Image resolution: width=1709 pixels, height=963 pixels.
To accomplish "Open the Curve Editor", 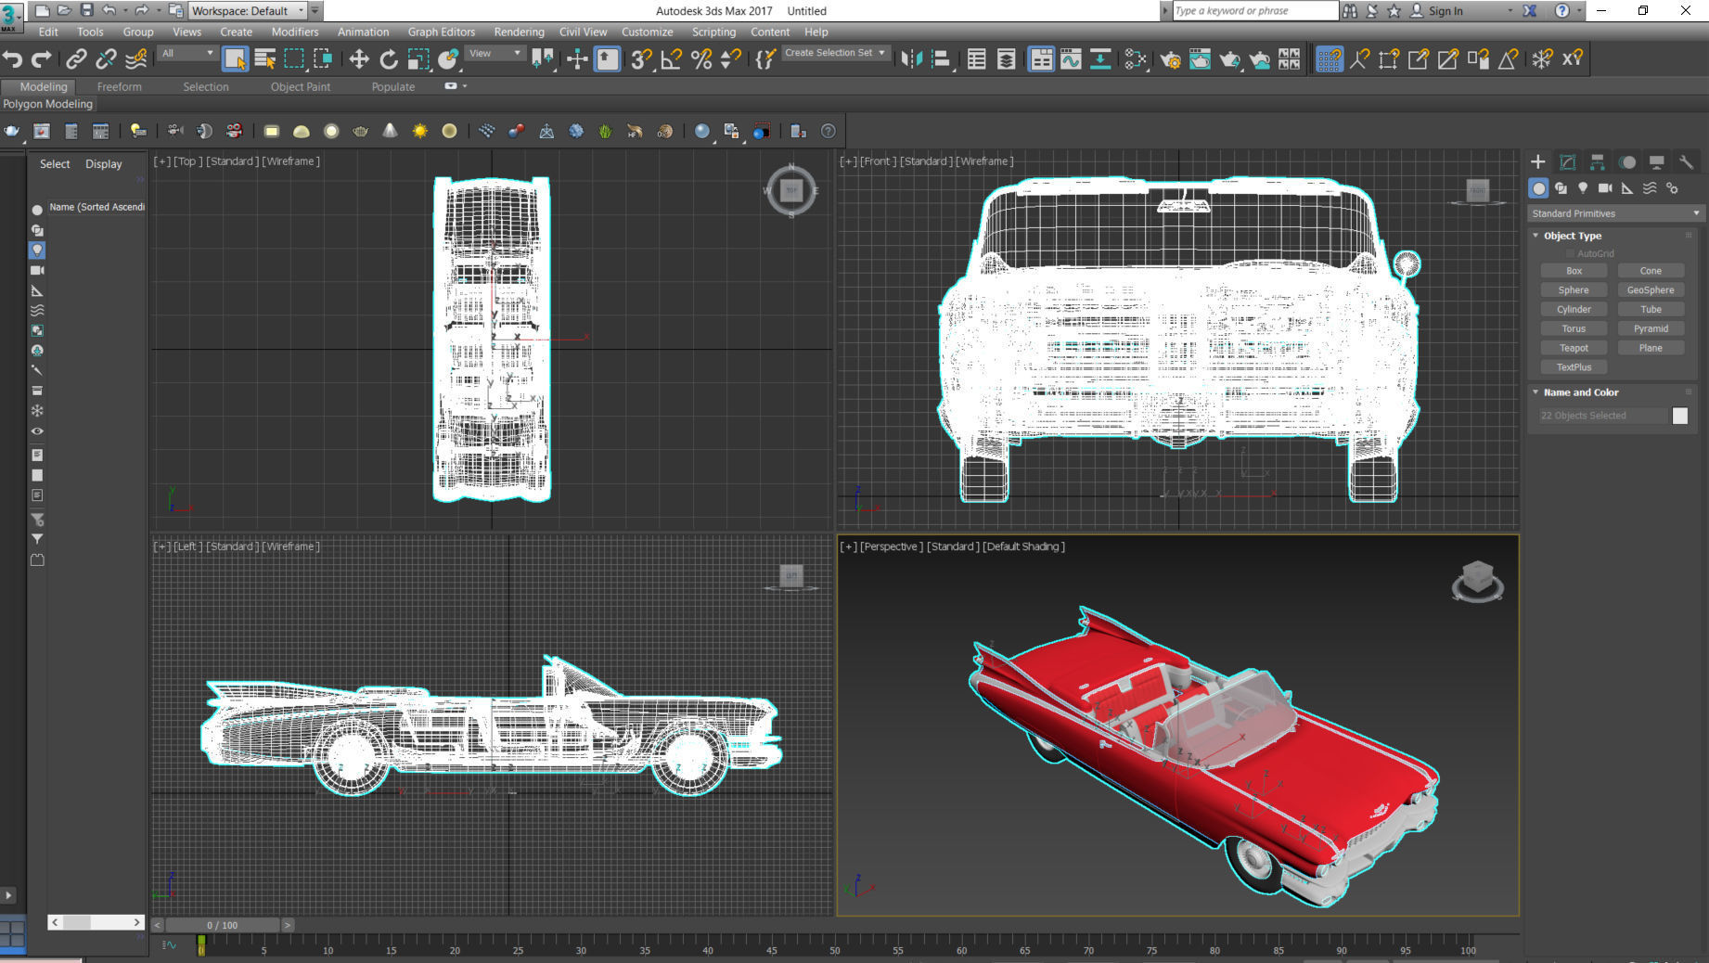I will pyautogui.click(x=1071, y=59).
